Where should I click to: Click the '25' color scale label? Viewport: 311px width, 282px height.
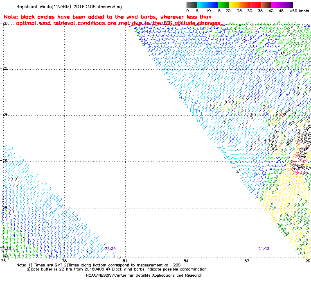click(x=239, y=11)
